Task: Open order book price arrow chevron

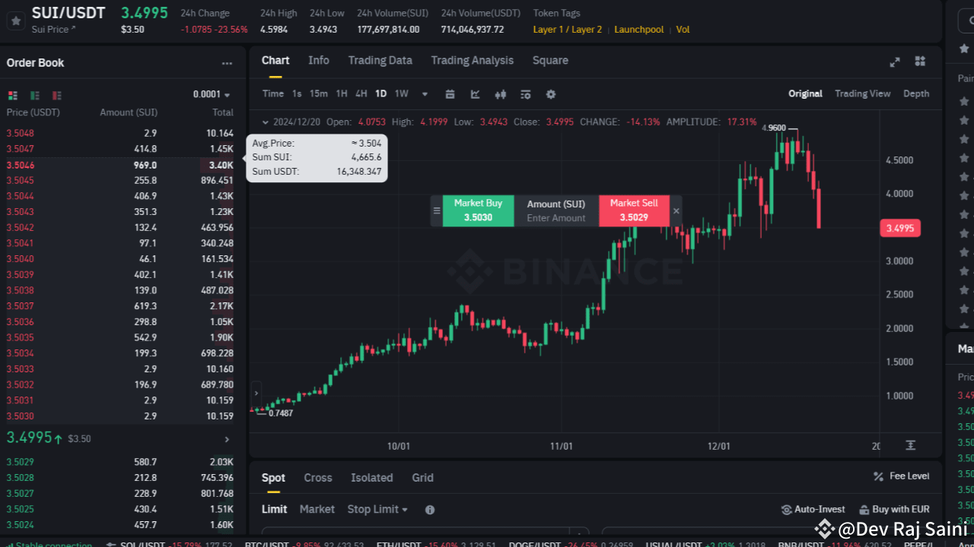Action: coord(227,439)
